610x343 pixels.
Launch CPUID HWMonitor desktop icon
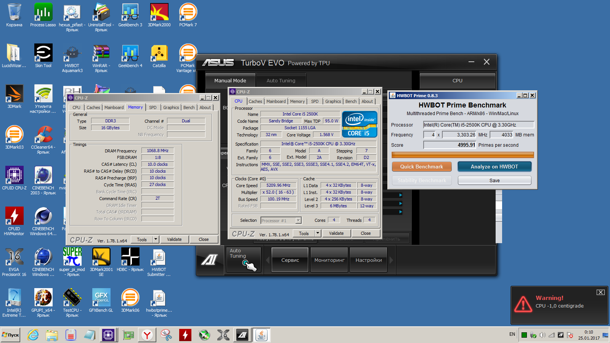pyautogui.click(x=14, y=221)
